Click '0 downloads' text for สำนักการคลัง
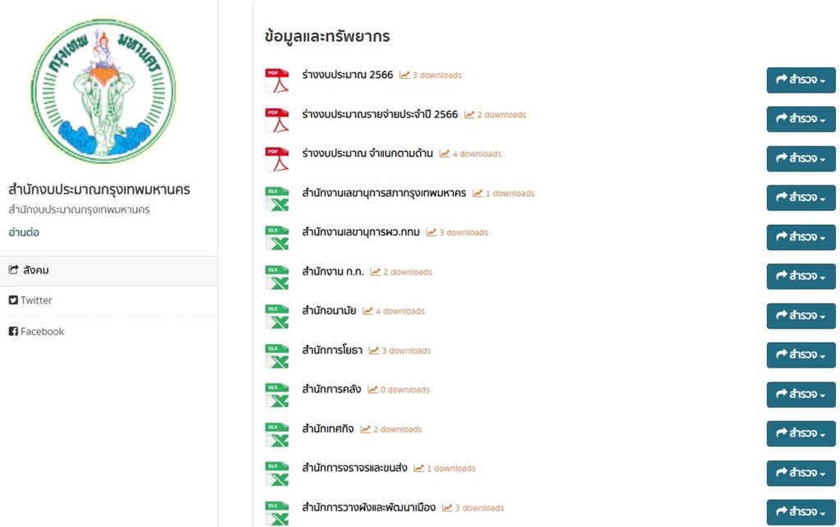The width and height of the screenshot is (840, 527). click(x=405, y=390)
